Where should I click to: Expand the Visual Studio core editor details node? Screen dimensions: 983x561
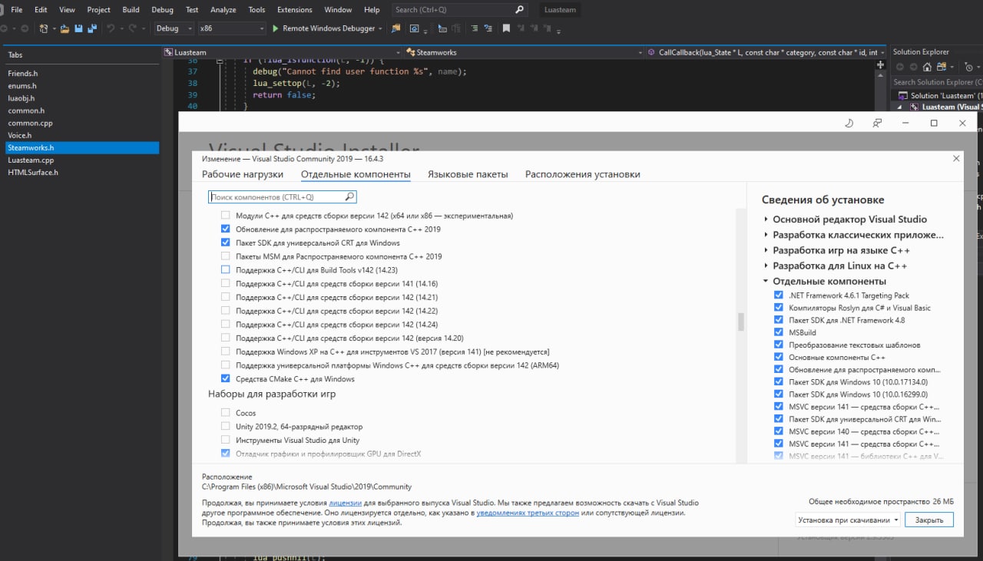(766, 219)
